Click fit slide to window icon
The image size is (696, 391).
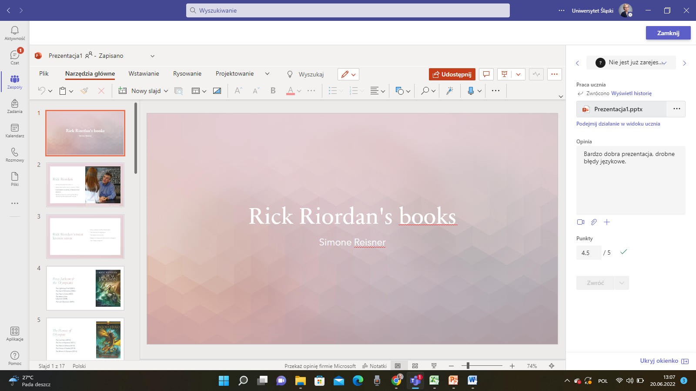(x=552, y=366)
